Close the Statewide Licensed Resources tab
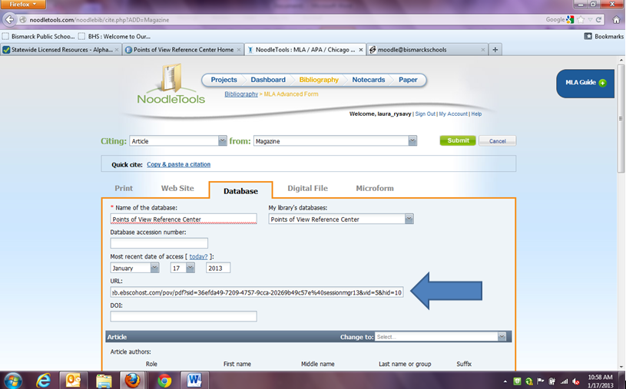 coord(117,50)
